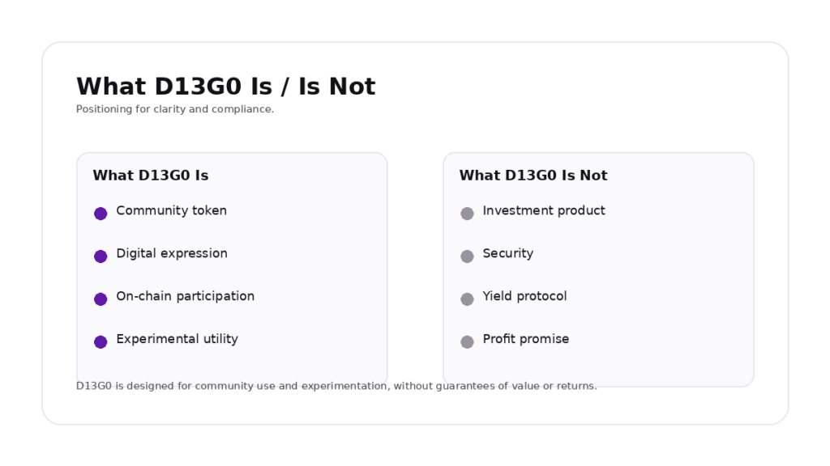Select the 'Investment product' text
Screen dimensions: 830x466
pos(543,211)
